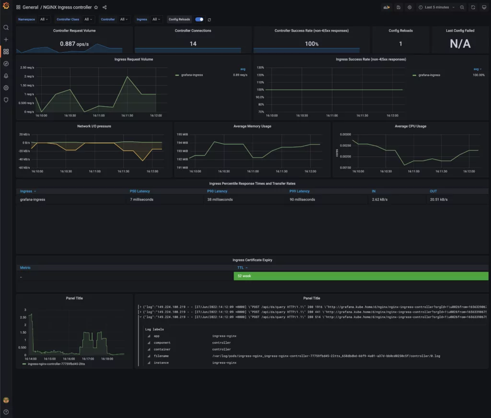Click the NGINX Ingress controller dashboard title
The image size is (491, 418).
point(67,7)
